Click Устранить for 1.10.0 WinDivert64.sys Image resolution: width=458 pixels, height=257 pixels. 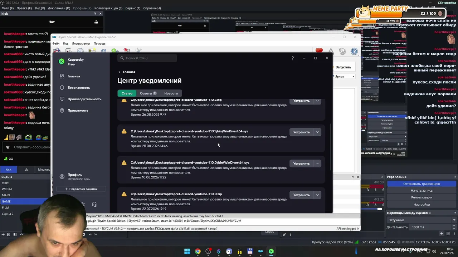tap(301, 163)
